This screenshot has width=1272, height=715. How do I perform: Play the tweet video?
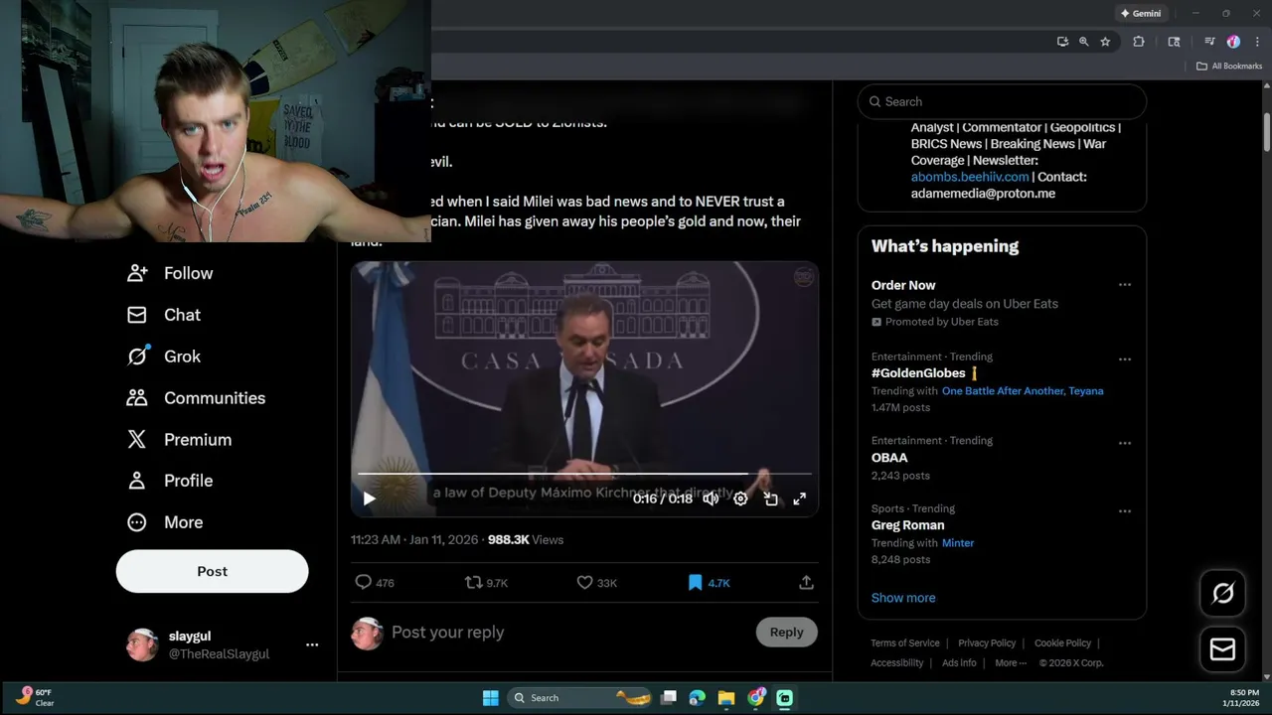pyautogui.click(x=369, y=499)
